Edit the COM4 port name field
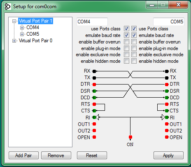Viewport: 191px width, 167px height. tap(92, 22)
